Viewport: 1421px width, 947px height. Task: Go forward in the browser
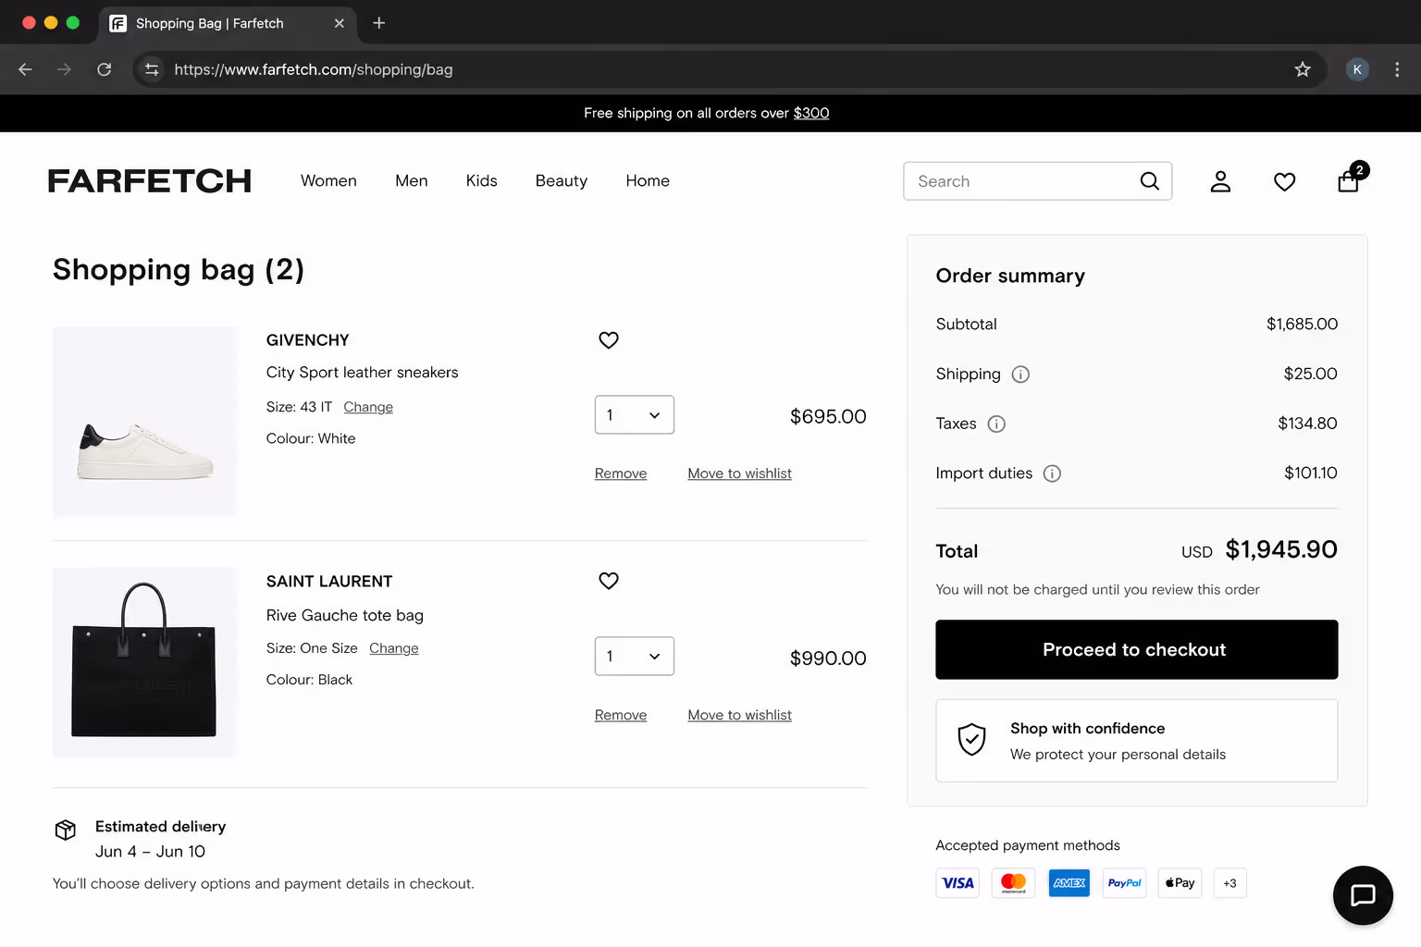coord(64,69)
